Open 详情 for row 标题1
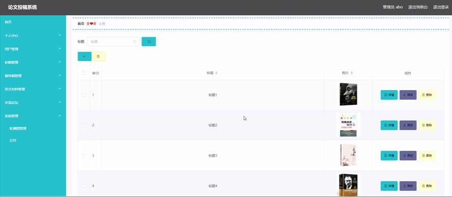Image resolution: width=452 pixels, height=197 pixels. (389, 95)
